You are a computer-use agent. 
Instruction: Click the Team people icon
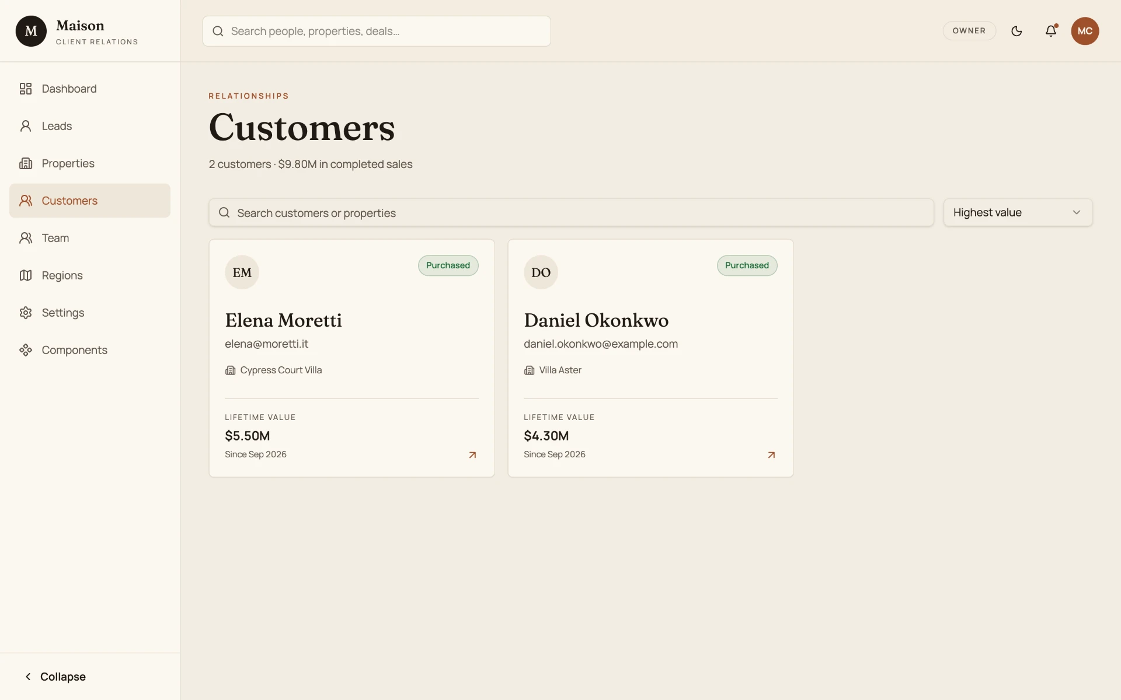tap(26, 238)
